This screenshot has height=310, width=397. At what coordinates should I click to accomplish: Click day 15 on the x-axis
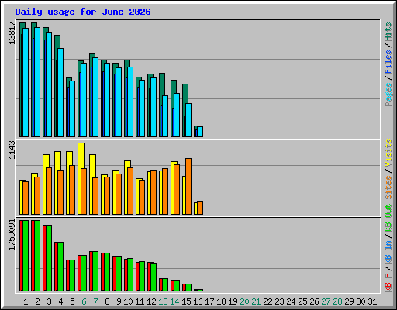pos(186,301)
